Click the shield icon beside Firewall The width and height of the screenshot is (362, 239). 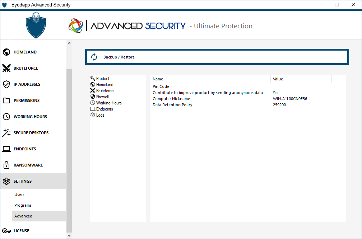click(x=93, y=97)
